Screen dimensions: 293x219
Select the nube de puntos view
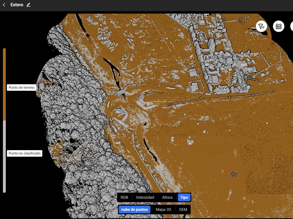pyautogui.click(x=134, y=210)
